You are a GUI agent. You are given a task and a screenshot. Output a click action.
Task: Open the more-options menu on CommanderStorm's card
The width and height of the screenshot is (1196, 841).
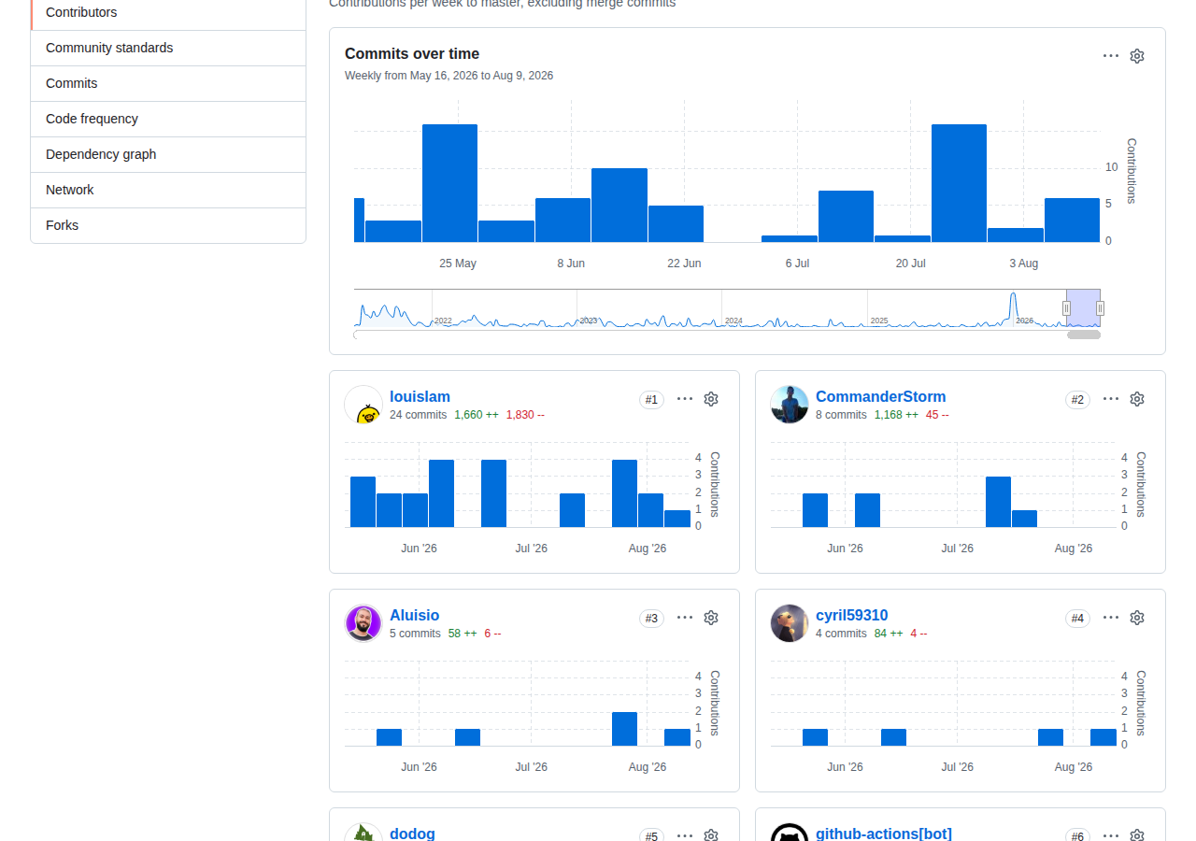click(1111, 399)
